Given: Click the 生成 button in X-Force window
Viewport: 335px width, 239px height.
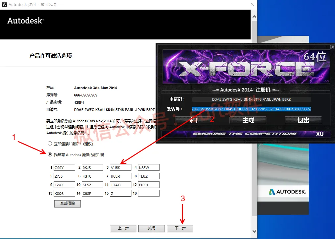Looking at the screenshot, I should tap(248, 120).
